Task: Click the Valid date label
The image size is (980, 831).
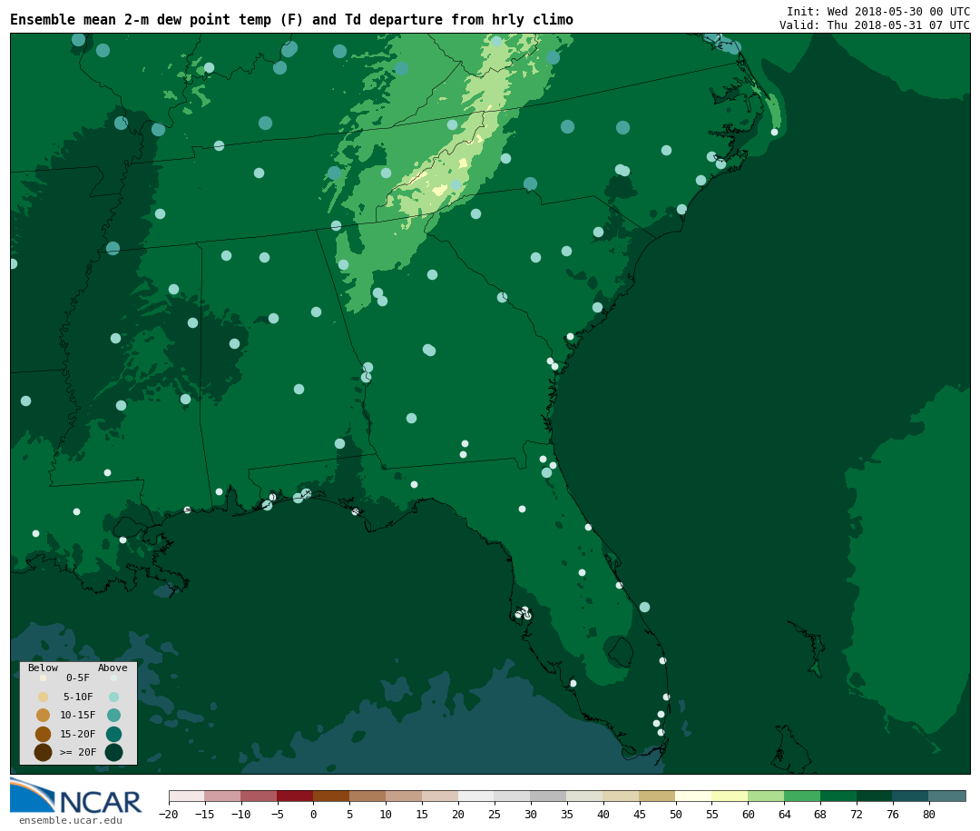Action: 874,25
